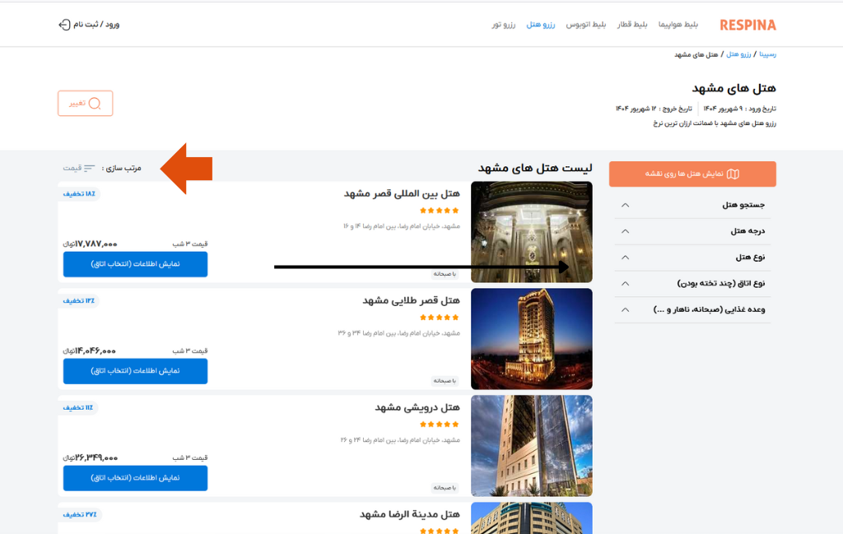Open the بلیط قطار menu item
Screen dimensions: 843x534
632,25
